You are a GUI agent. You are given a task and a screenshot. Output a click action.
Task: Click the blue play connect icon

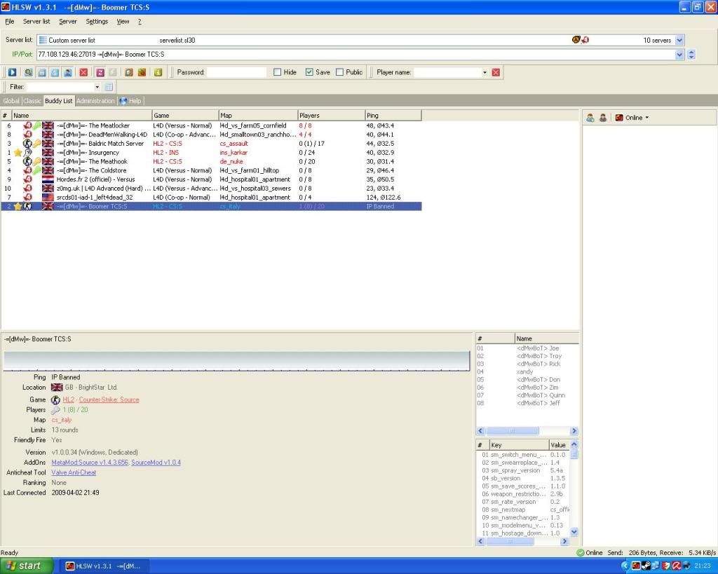tap(13, 72)
